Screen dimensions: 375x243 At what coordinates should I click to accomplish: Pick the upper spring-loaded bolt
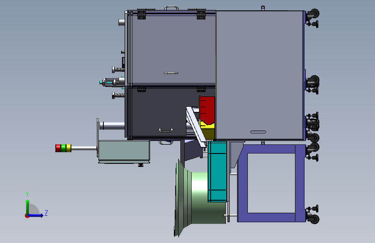(119, 70)
